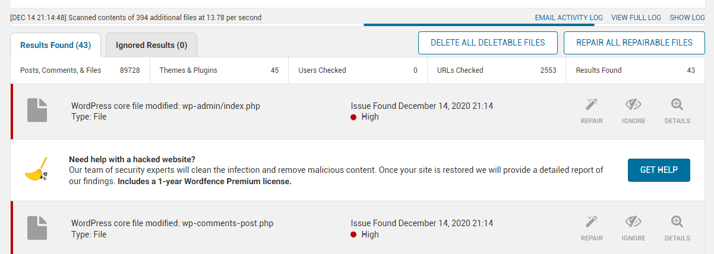The width and height of the screenshot is (714, 254).
Task: Repair the modified wp-admin/index.php file
Action: 592,111
